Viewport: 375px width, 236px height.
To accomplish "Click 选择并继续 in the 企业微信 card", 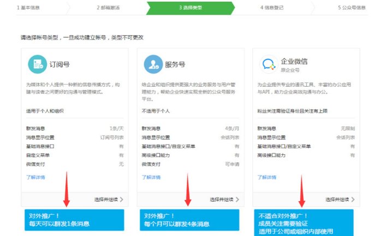I will point(337,199).
